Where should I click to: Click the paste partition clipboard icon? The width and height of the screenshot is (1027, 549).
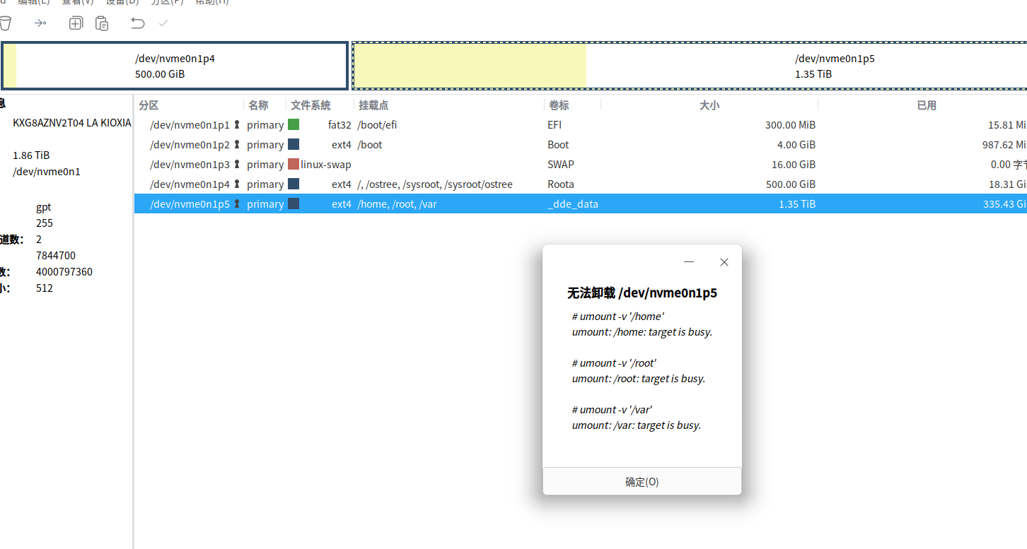103,23
